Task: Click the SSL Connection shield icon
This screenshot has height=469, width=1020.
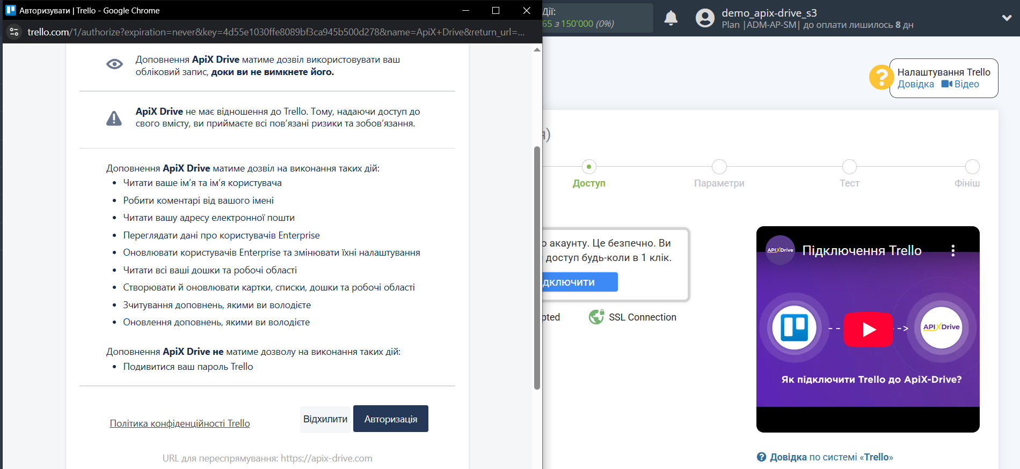Action: (596, 317)
